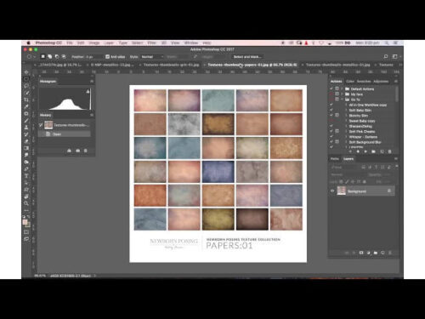
Task: Open layer blend mode dropdown
Action: pos(348,174)
